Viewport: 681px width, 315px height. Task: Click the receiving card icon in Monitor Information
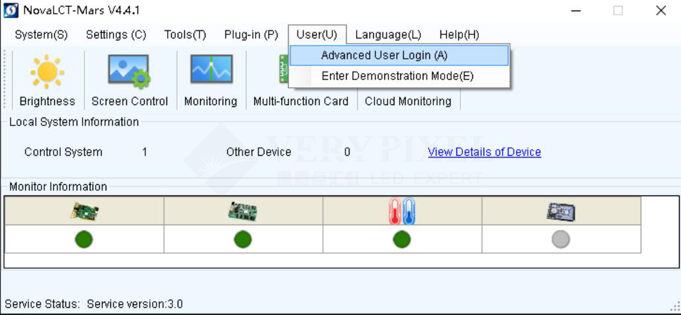(x=242, y=211)
